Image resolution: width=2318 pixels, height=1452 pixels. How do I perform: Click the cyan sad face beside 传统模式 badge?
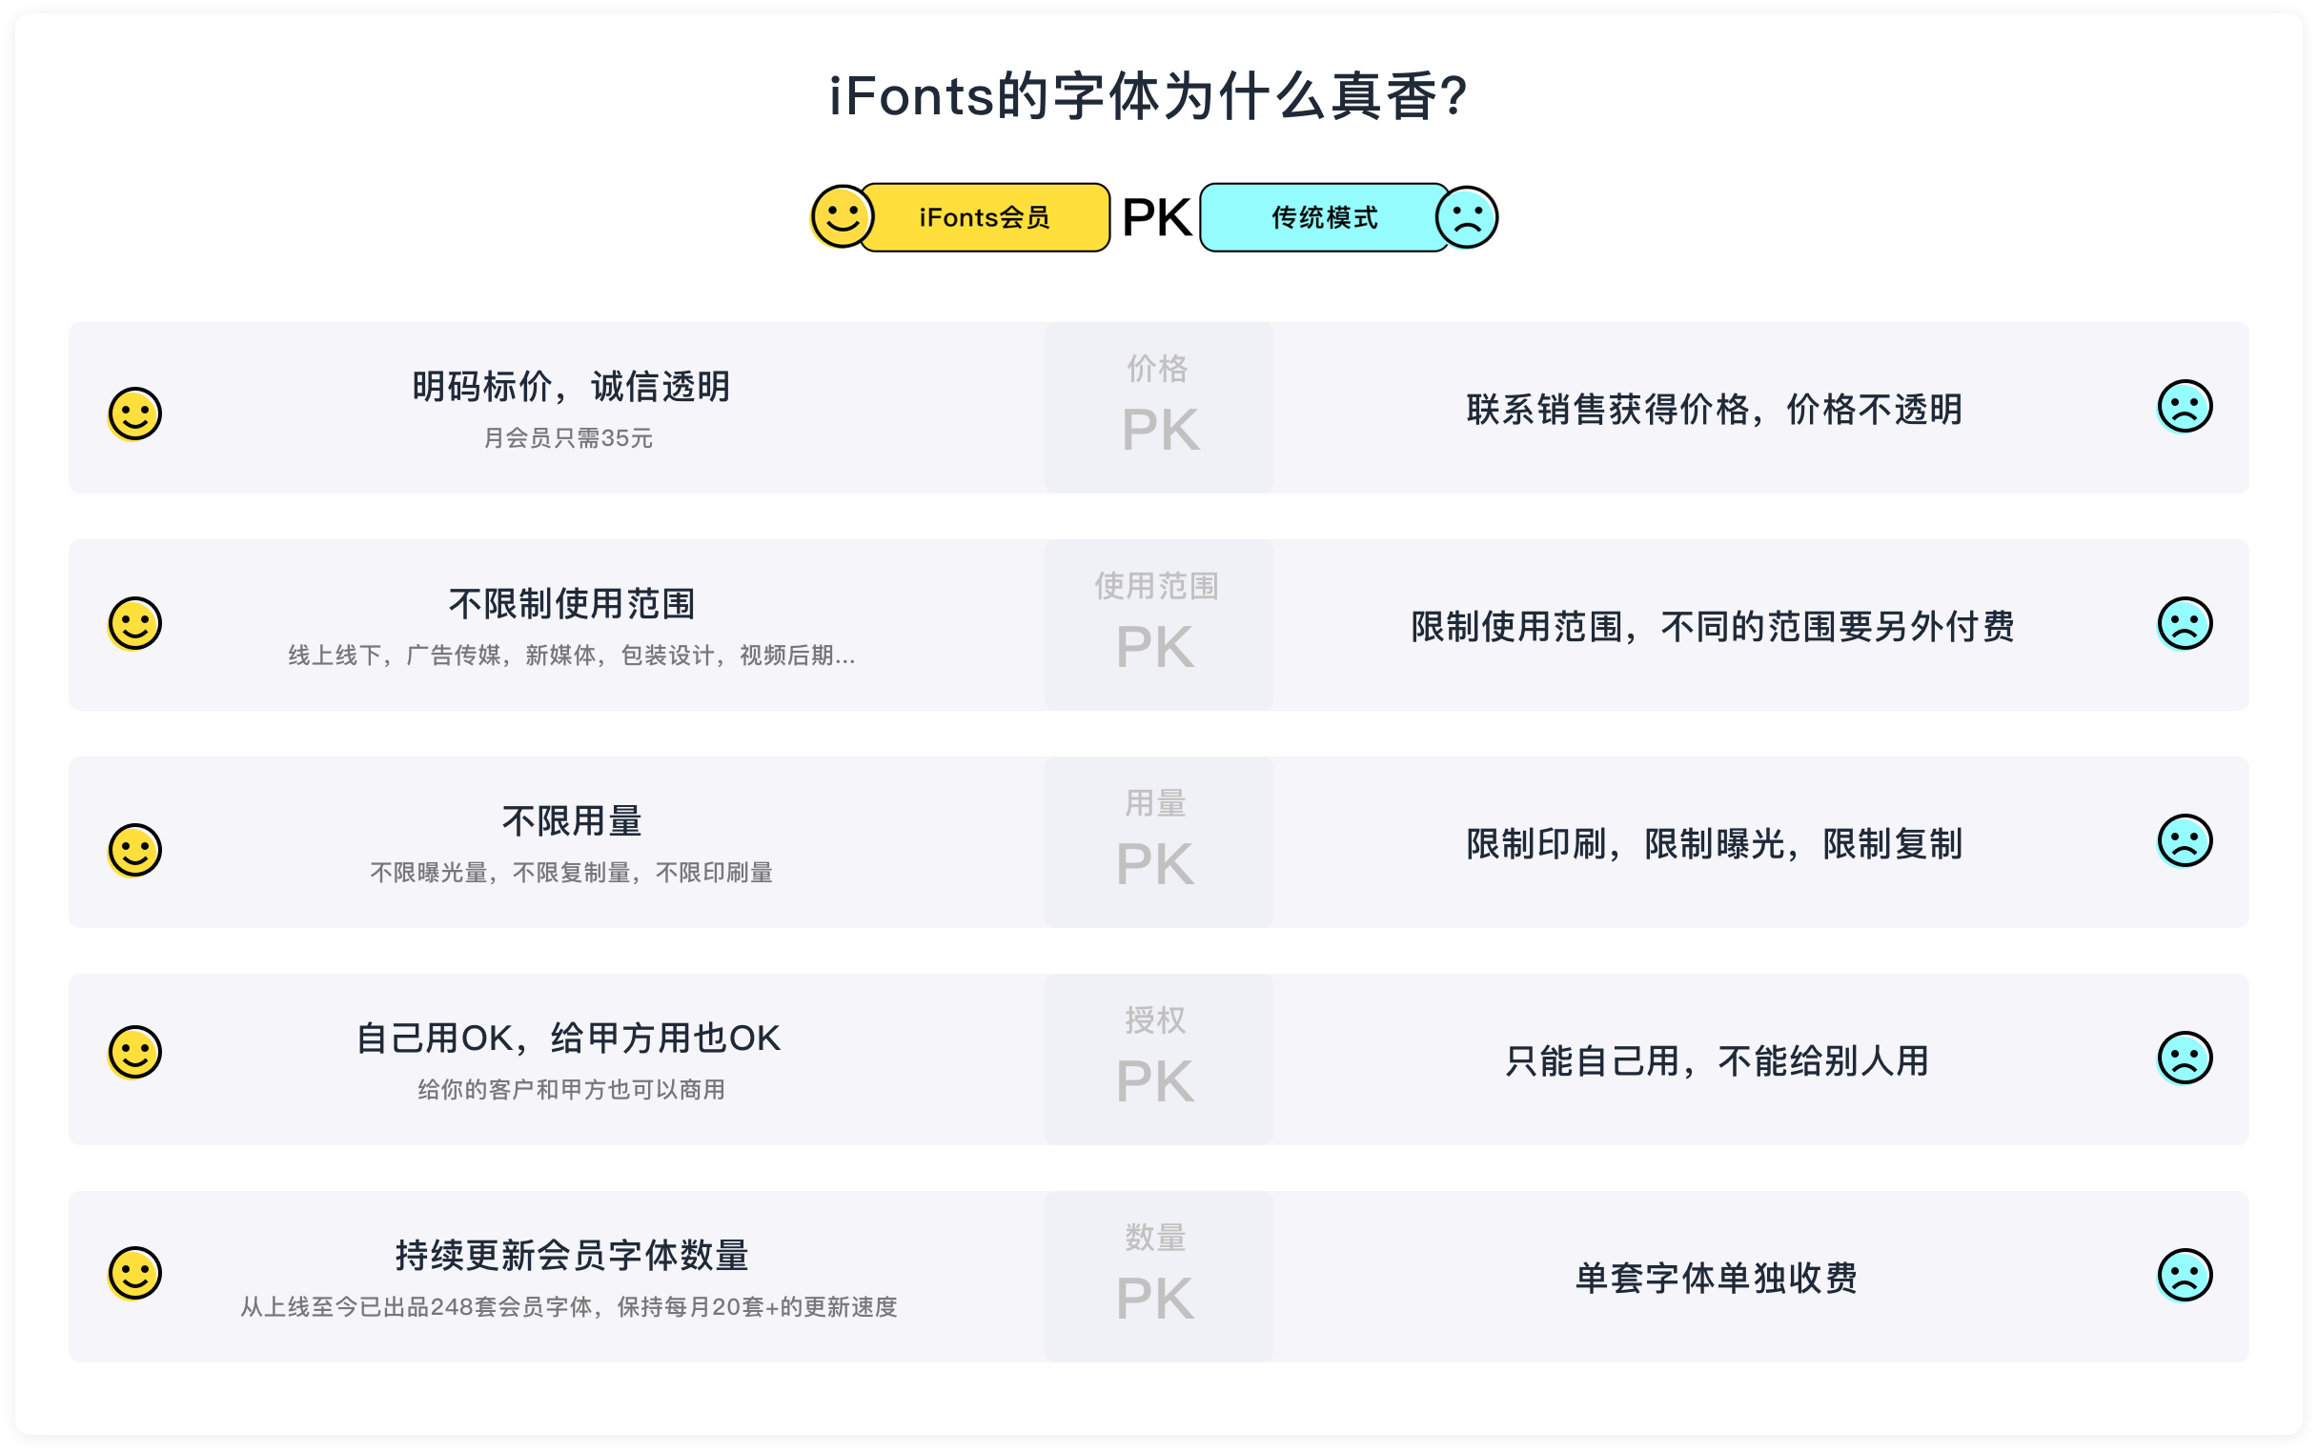click(x=1466, y=217)
